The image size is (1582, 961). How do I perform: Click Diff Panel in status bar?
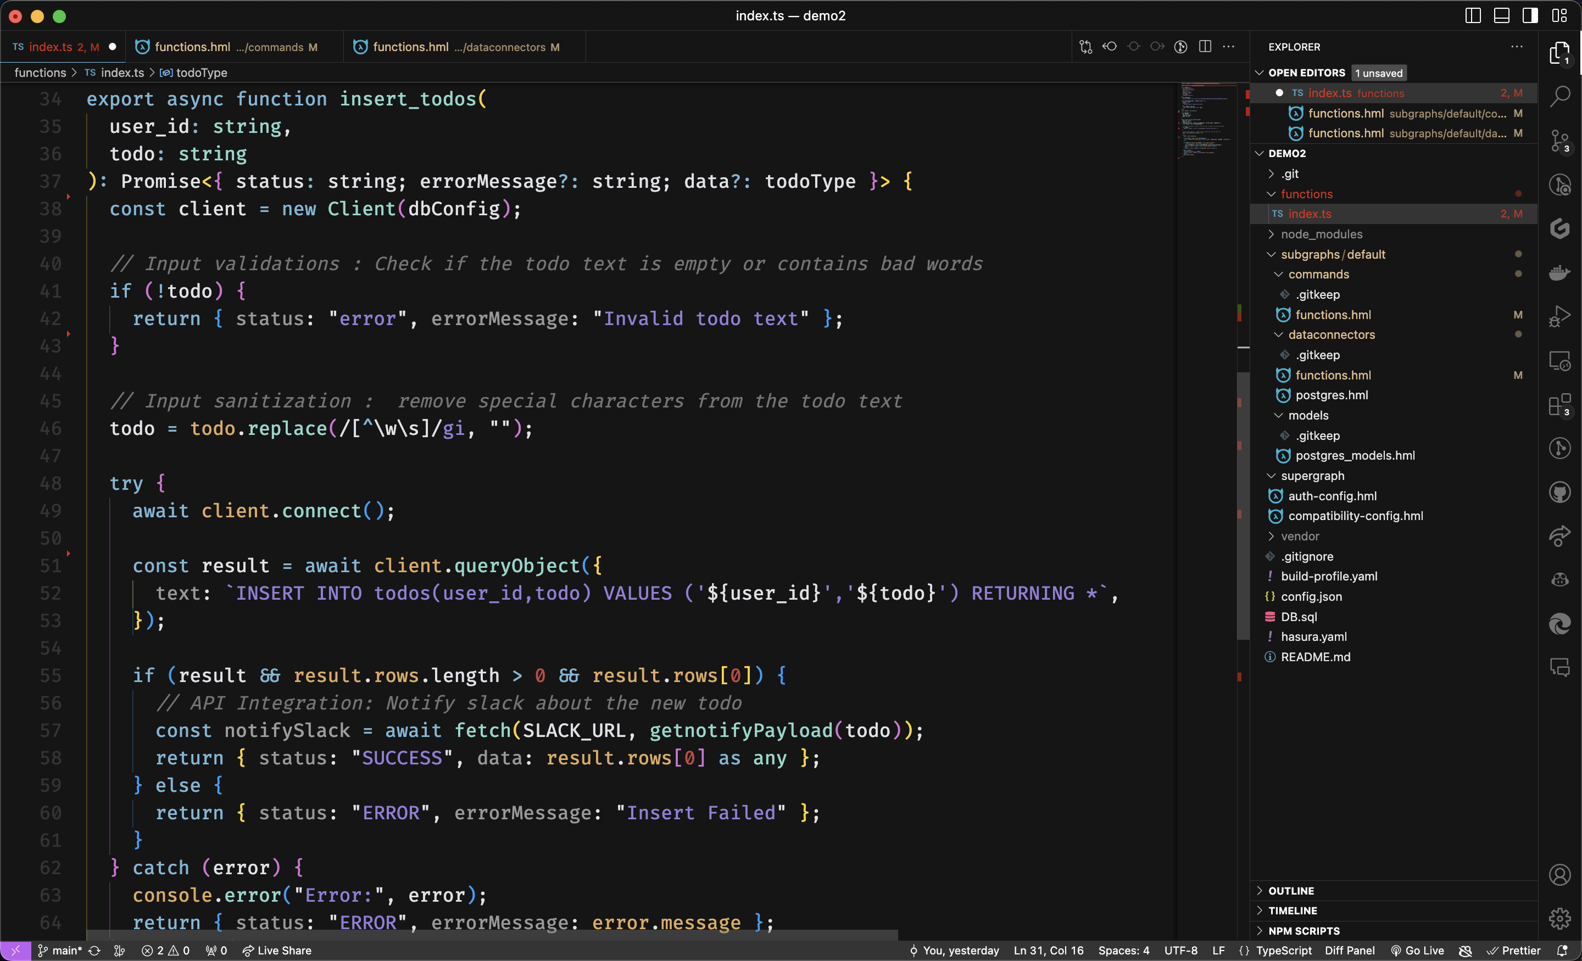coord(1350,951)
